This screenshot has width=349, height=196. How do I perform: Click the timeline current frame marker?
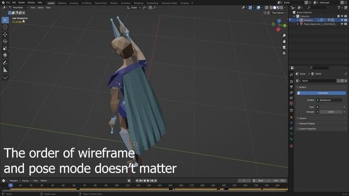(10, 185)
